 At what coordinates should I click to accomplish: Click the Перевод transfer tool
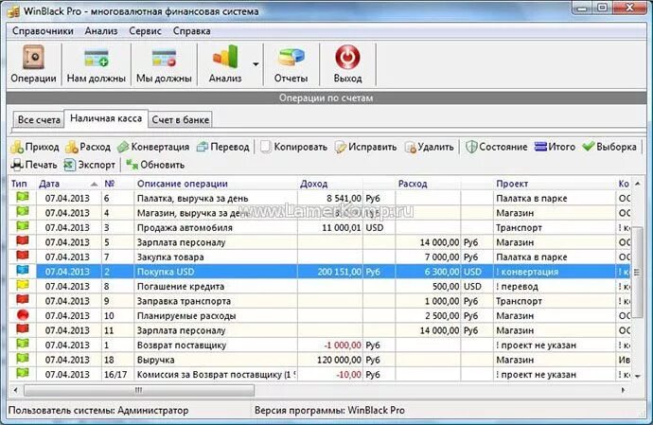click(x=222, y=147)
